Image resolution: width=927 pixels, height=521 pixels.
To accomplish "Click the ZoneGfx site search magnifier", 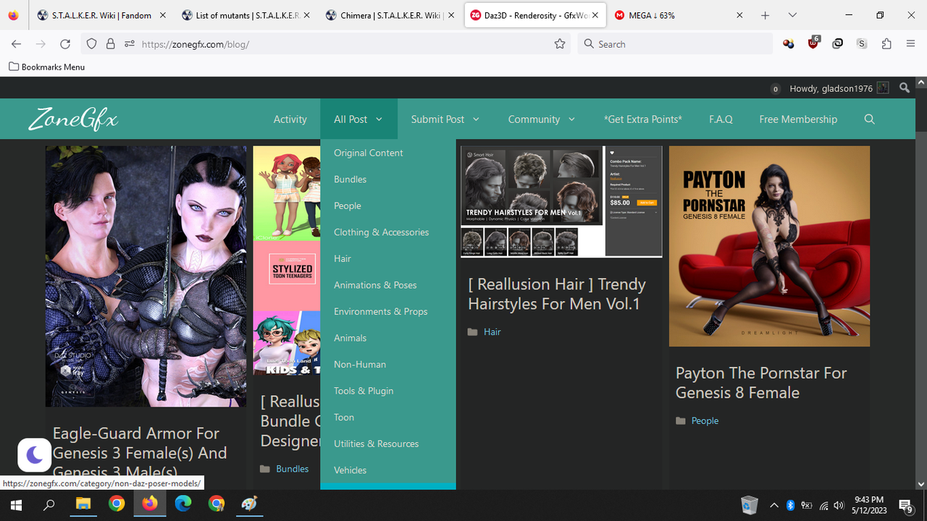I will 870,119.
